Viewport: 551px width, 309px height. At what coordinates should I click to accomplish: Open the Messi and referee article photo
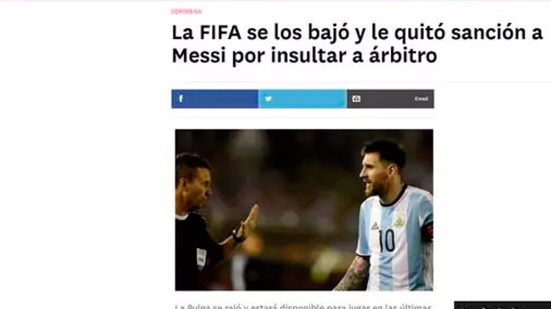pyautogui.click(x=304, y=210)
